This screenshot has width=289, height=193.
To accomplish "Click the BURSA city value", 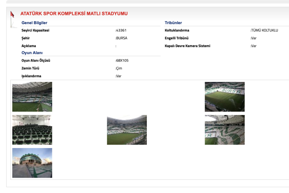I will pyautogui.click(x=121, y=38).
